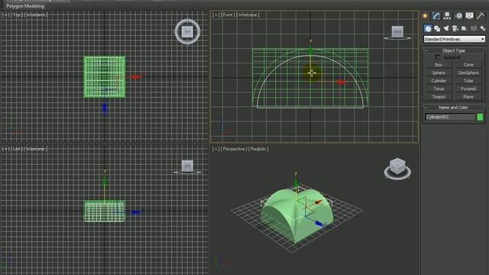
Task: Click the red X-axis arrow in Top viewport
Action: (136, 76)
